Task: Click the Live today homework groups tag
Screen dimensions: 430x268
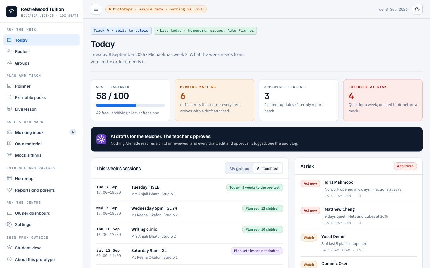Action: click(205, 30)
